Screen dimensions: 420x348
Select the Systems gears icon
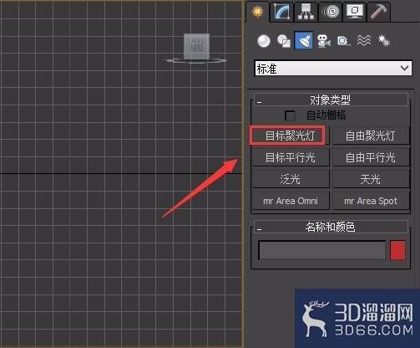point(384,41)
